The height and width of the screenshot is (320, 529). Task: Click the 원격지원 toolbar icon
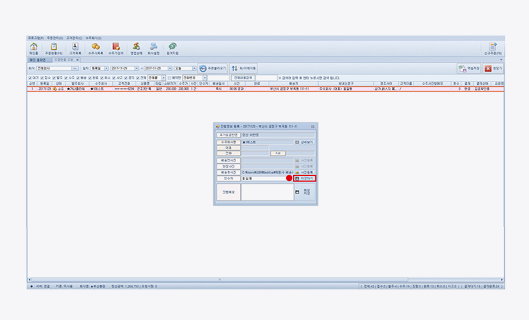point(172,48)
